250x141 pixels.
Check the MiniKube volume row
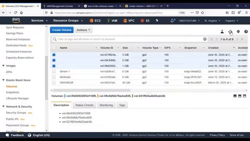pos(54,77)
